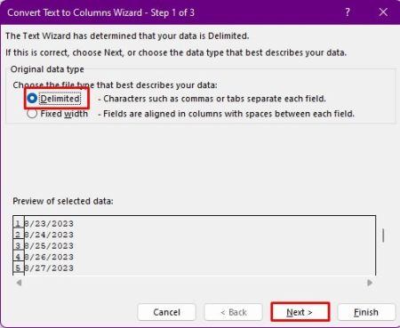Click the Delimited description text
Viewport: 400px width, 328px height.
212,99
